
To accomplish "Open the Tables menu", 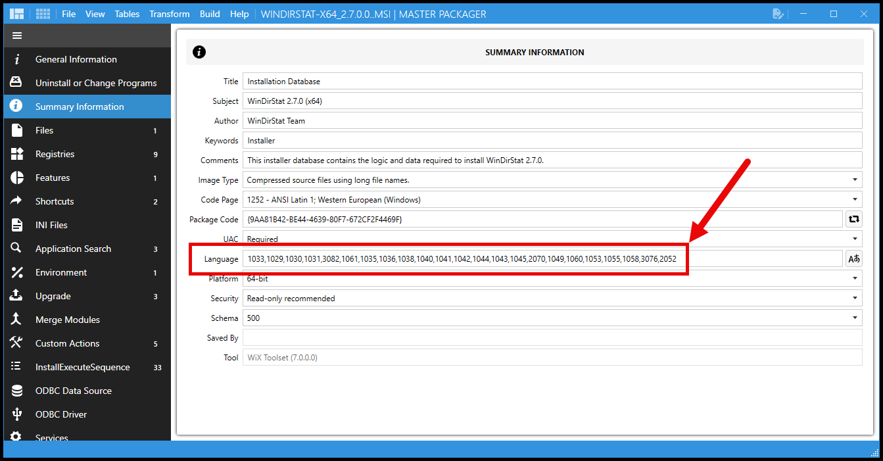I will coord(127,14).
